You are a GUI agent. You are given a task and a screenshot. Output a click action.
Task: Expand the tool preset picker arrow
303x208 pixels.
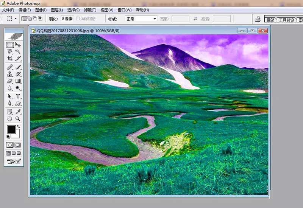point(16,19)
